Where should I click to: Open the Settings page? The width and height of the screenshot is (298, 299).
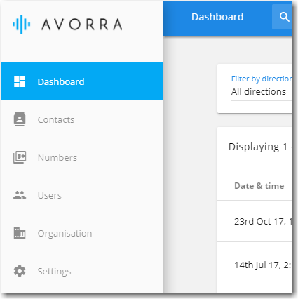(82, 271)
